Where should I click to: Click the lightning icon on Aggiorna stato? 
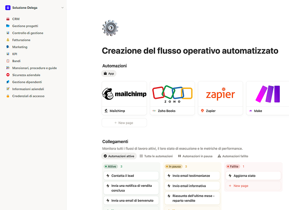point(230,175)
